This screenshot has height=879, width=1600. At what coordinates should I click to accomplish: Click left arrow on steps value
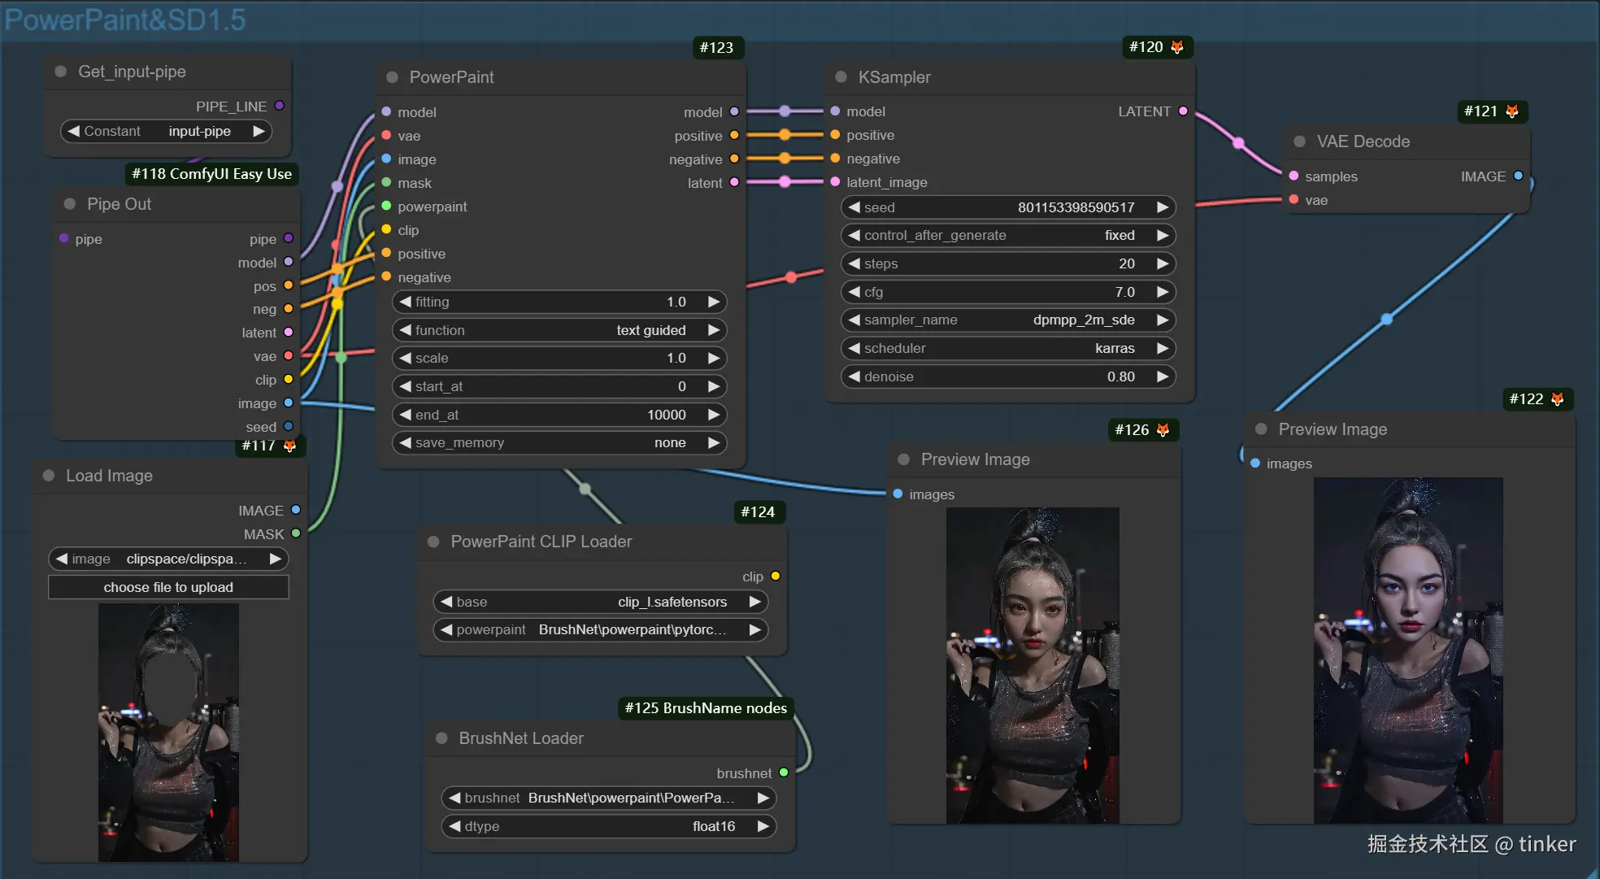coord(854,263)
